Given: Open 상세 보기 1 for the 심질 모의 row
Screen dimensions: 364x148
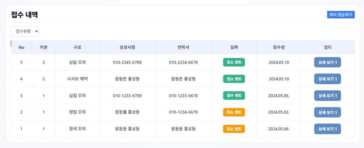Looking at the screenshot, I should [327, 95].
